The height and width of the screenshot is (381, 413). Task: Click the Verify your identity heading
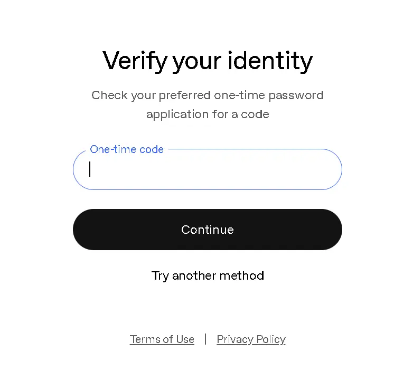(208, 61)
